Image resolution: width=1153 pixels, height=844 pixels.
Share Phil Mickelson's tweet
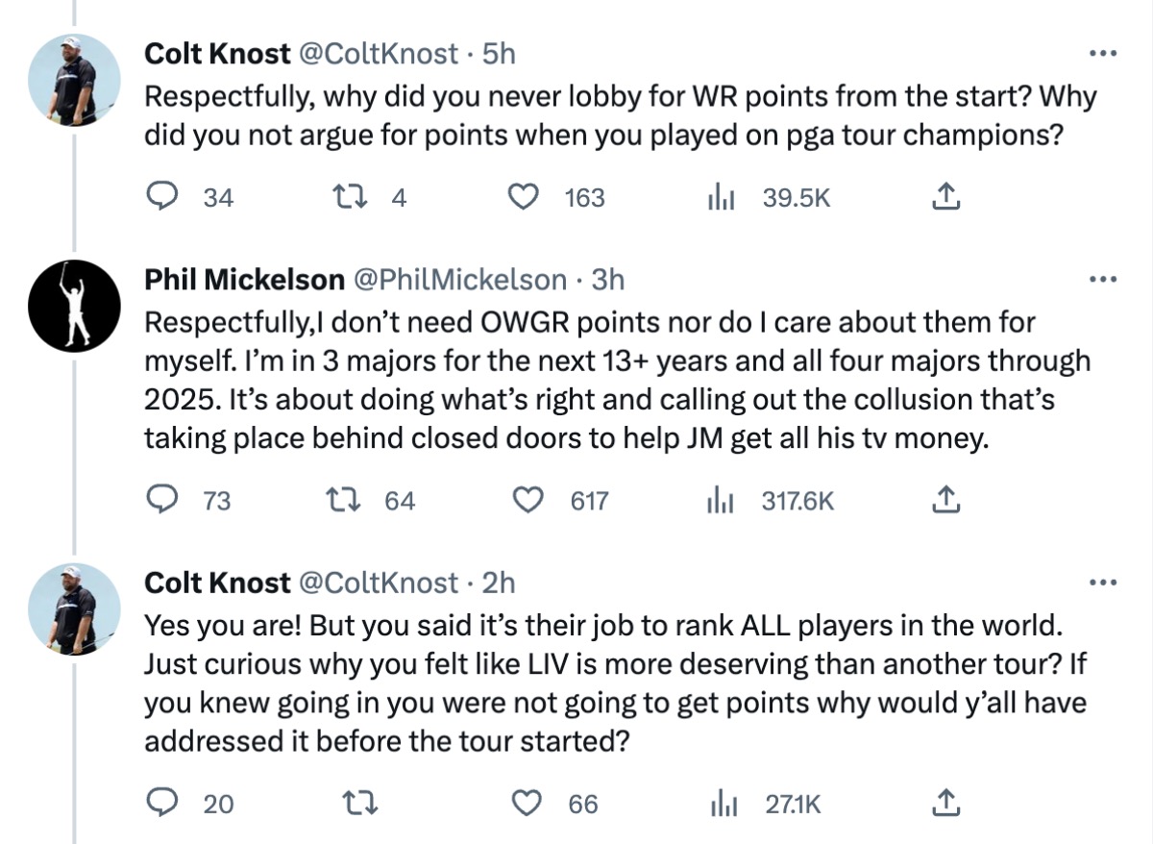click(x=945, y=500)
